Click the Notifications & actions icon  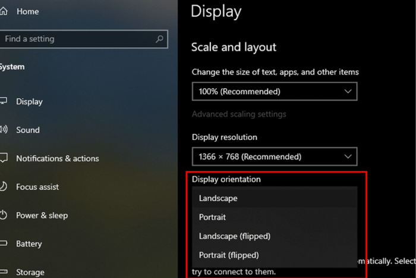click(4, 158)
